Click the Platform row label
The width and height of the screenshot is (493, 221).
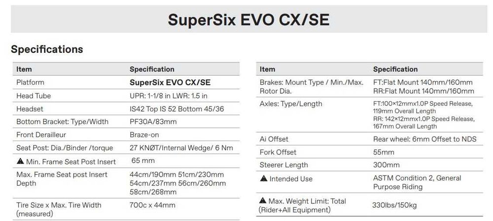pos(30,82)
